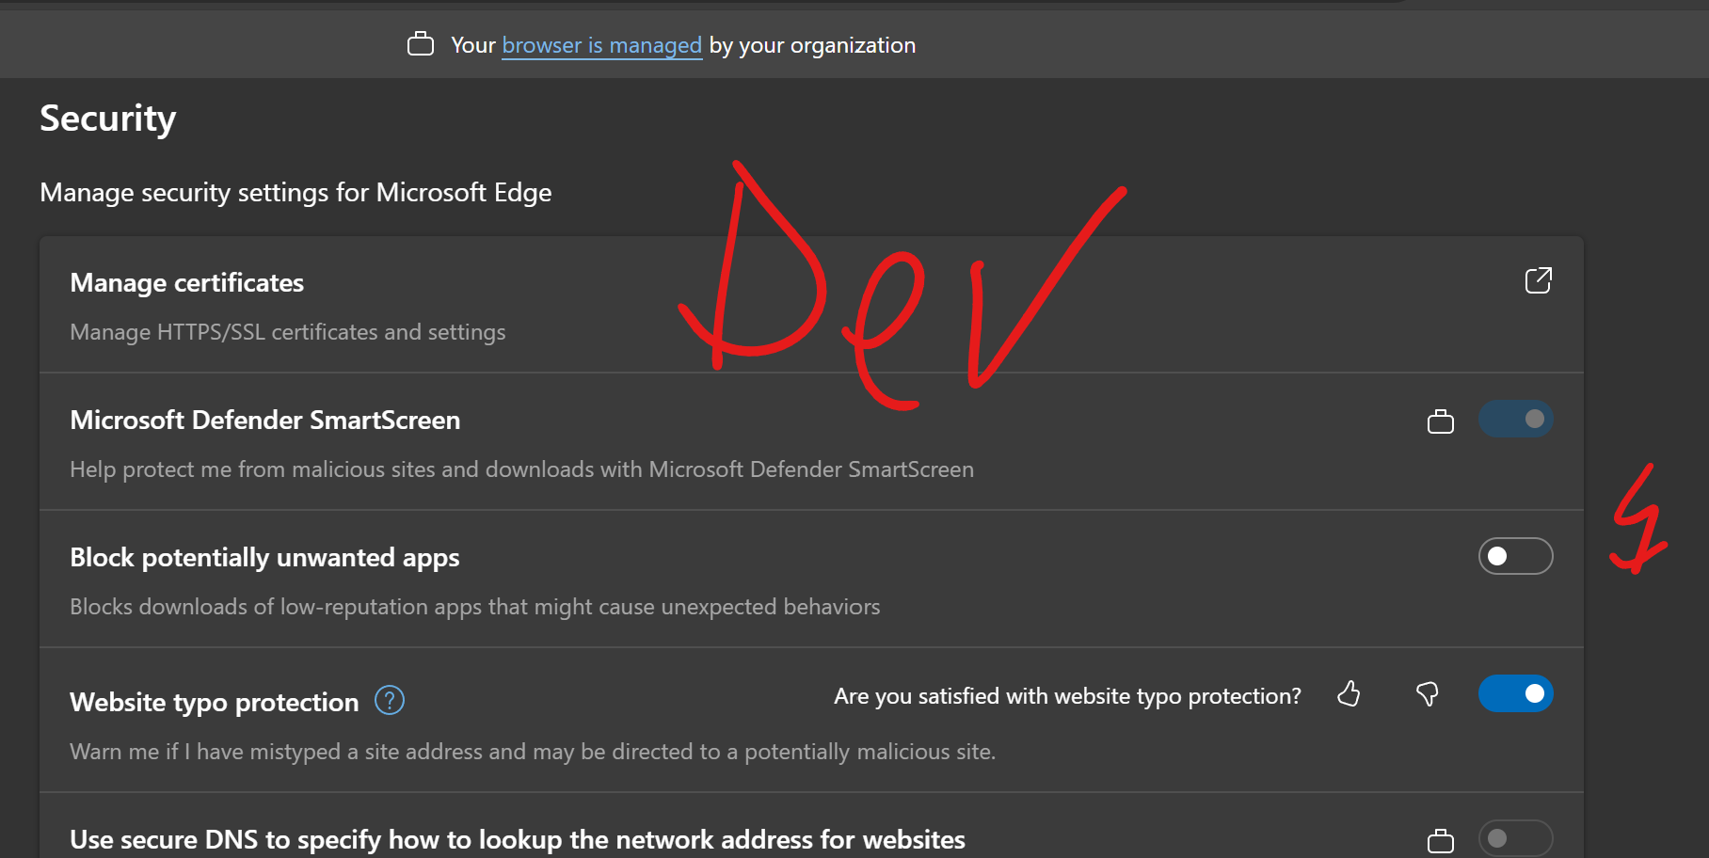The image size is (1709, 858).
Task: Click 'Are you satisfied with website typo protection?' text
Action: tap(1067, 696)
